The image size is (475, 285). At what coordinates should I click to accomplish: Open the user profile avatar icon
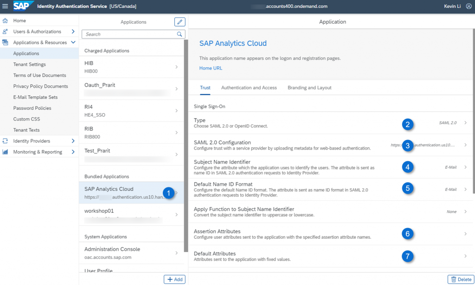[x=469, y=6]
